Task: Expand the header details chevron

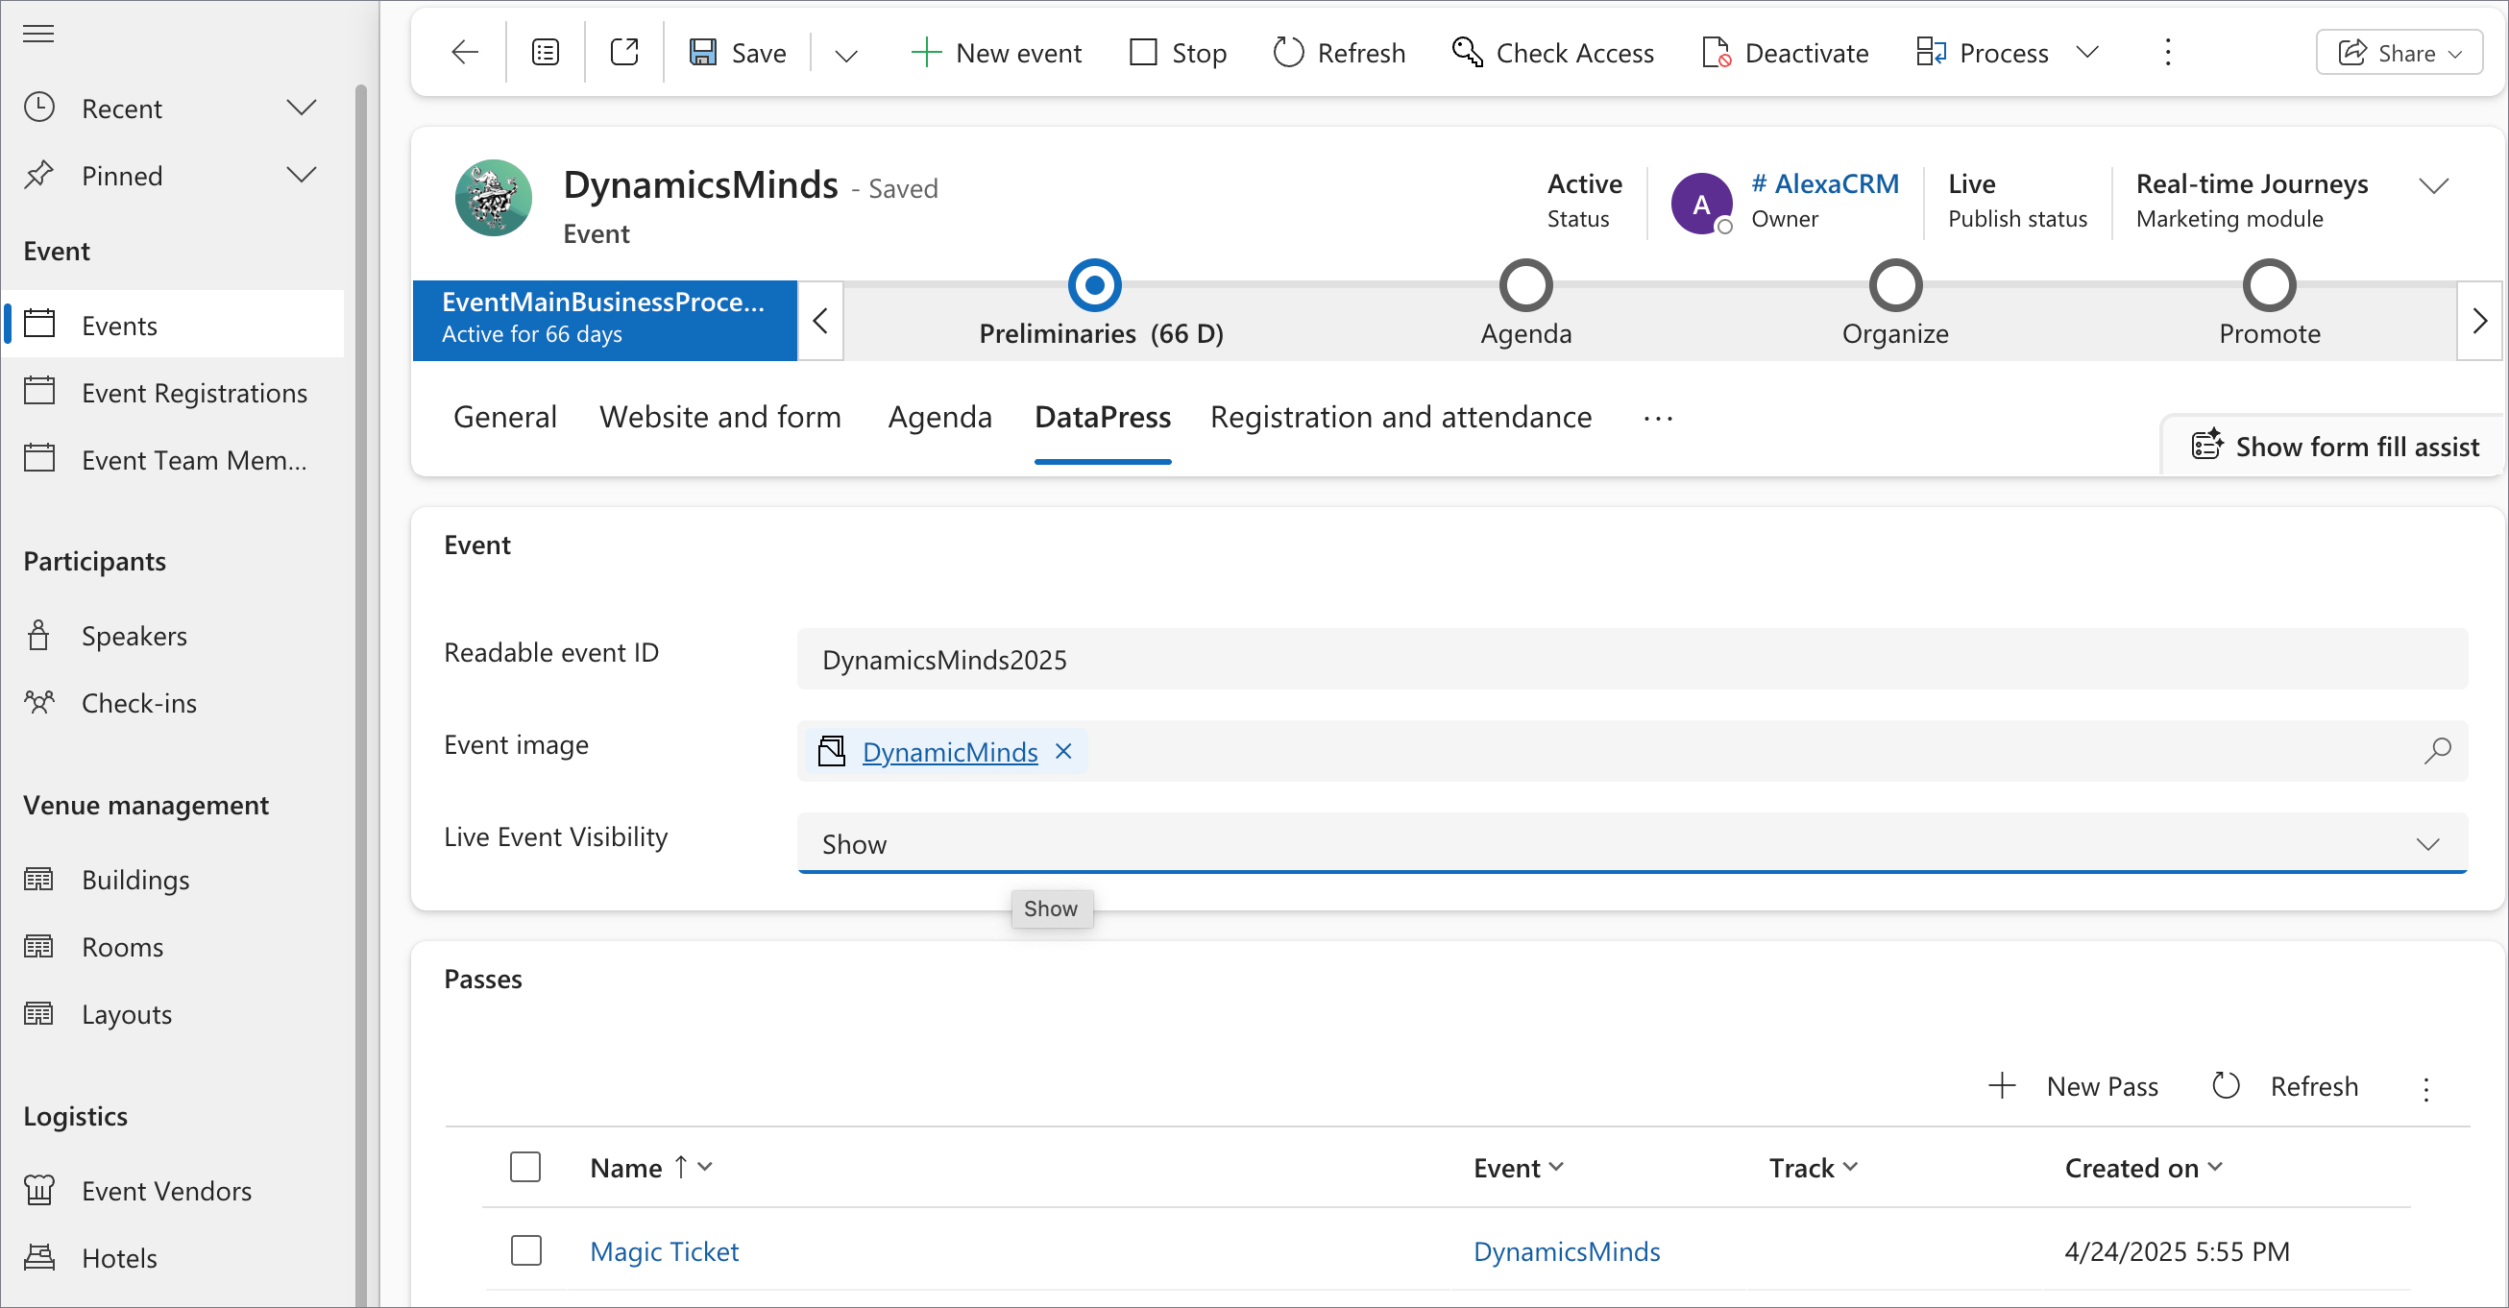Action: click(x=2434, y=186)
